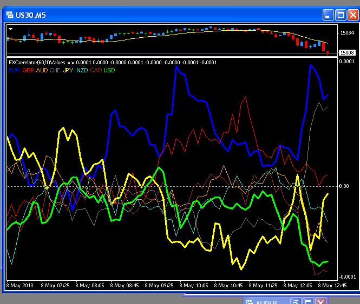This screenshot has height=304, width=360.
Task: Open the chart dropdown triangle at top-left
Action: pyautogui.click(x=11, y=29)
